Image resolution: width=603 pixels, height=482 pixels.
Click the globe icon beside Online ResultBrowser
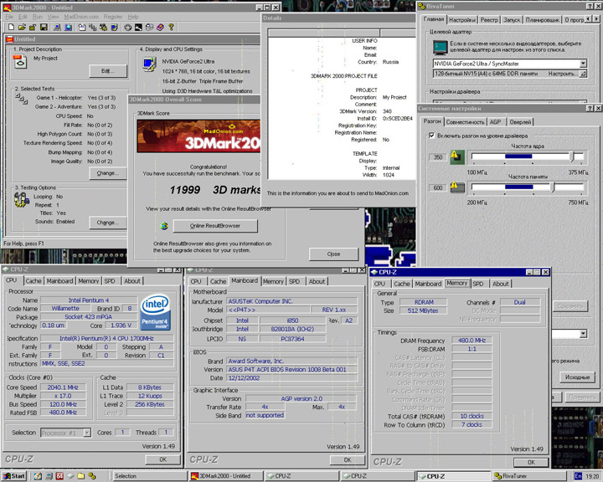[166, 226]
